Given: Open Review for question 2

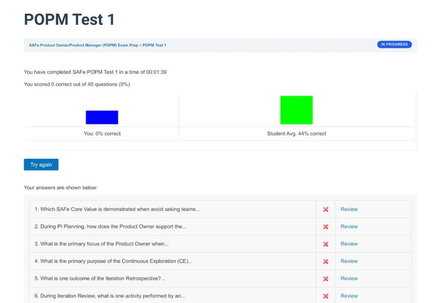Looking at the screenshot, I should coord(349,226).
